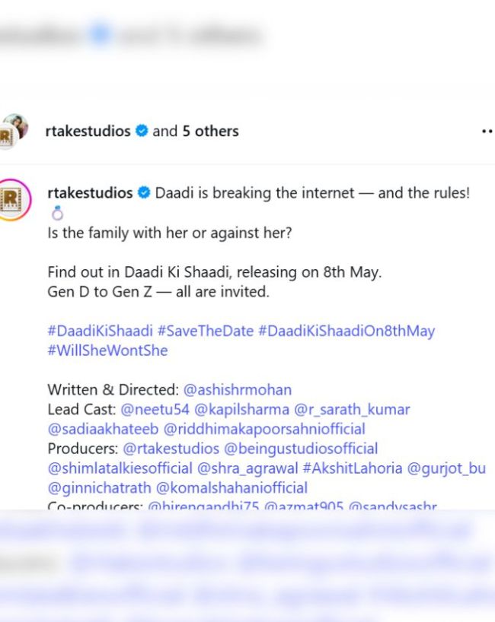This screenshot has height=622, width=495.
Task: Visit director @ashishrmohan's profile
Action: click(x=237, y=390)
